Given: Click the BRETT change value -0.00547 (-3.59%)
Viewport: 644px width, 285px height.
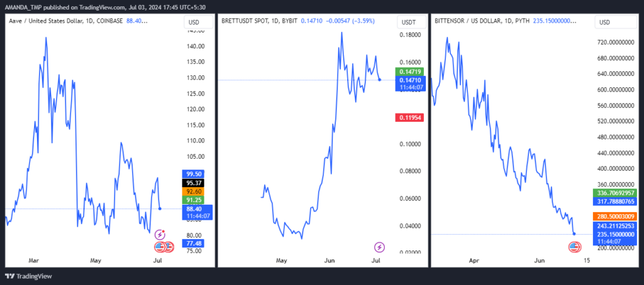Looking at the screenshot, I should point(350,21).
